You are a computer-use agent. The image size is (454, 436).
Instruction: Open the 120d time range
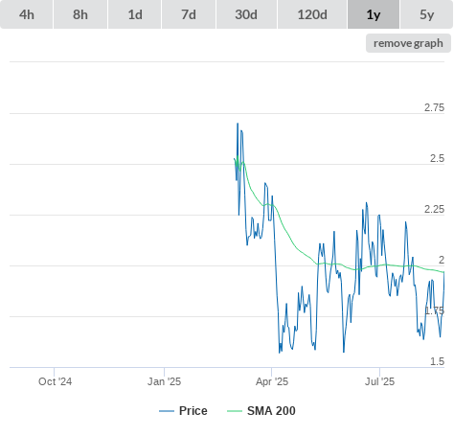[312, 14]
